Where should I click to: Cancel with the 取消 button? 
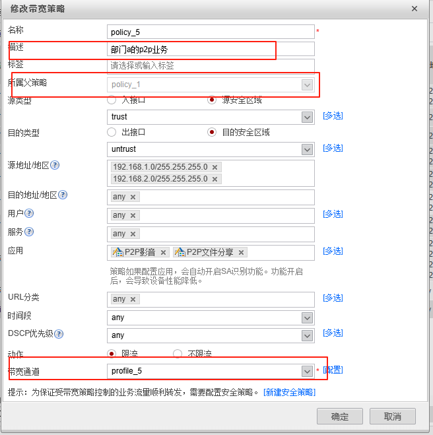393,416
